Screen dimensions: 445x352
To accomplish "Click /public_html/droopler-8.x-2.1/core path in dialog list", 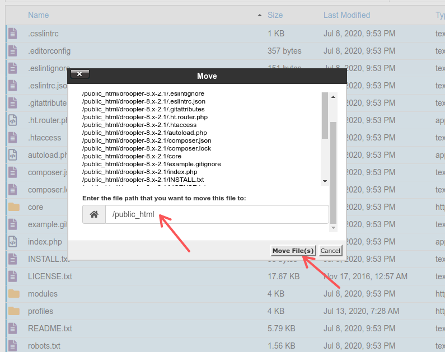I will (132, 156).
